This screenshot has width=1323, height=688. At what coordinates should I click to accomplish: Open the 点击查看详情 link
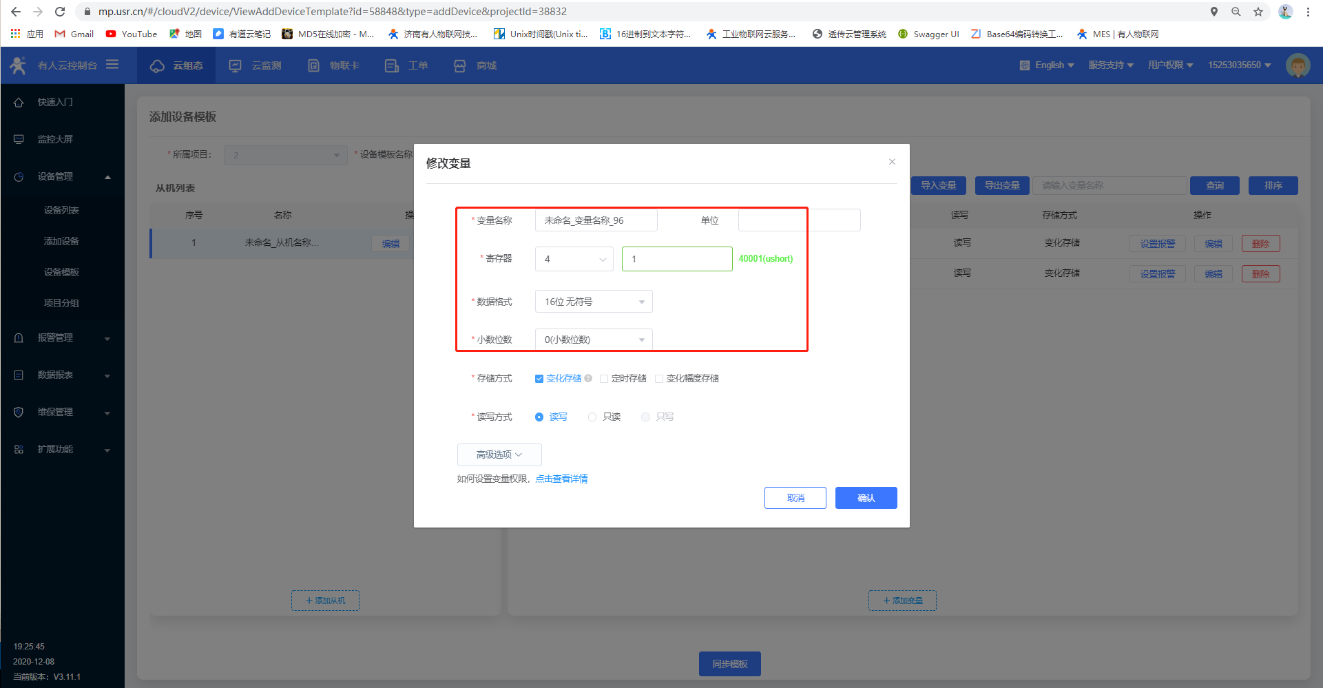(x=561, y=479)
